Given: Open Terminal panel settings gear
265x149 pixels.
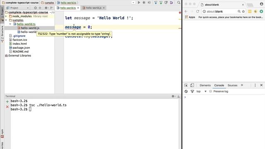Looking at the screenshot, I should 173,96.
